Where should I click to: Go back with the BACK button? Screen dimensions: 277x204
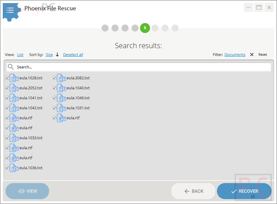pyautogui.click(x=193, y=191)
